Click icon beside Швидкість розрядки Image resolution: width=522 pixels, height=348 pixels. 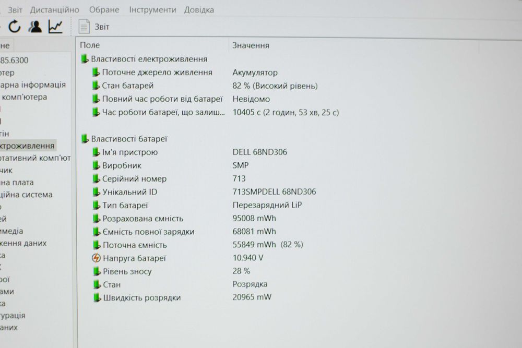97,297
